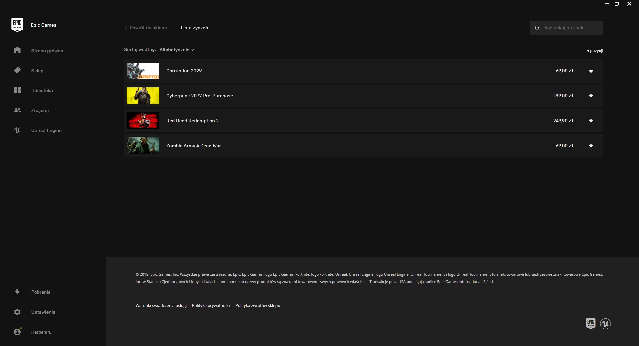The height and width of the screenshot is (346, 639).
Task: Click the Powrót do sklepu link
Action: tap(148, 28)
